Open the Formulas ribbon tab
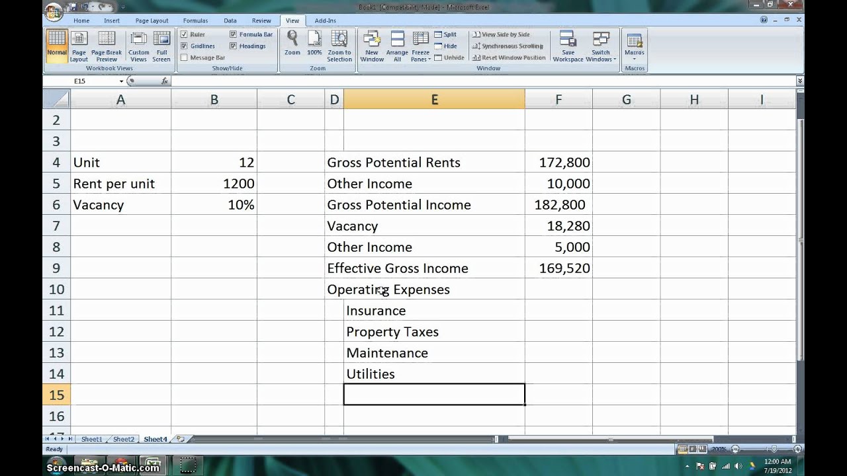The image size is (847, 476). point(195,20)
